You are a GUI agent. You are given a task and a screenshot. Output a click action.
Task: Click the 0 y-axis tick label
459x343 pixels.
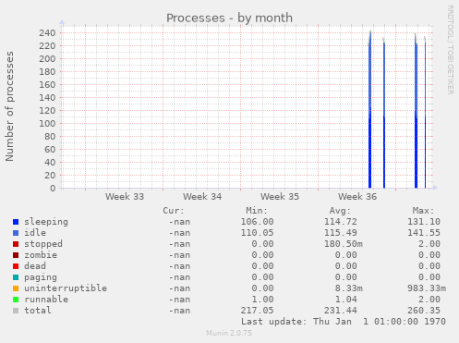(x=53, y=188)
